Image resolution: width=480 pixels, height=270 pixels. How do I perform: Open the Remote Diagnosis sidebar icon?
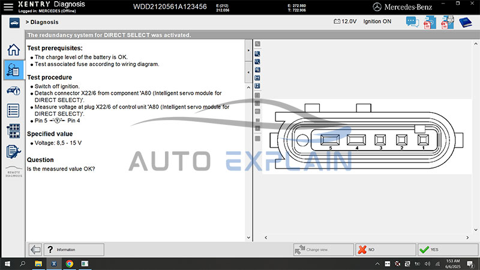pyautogui.click(x=14, y=172)
